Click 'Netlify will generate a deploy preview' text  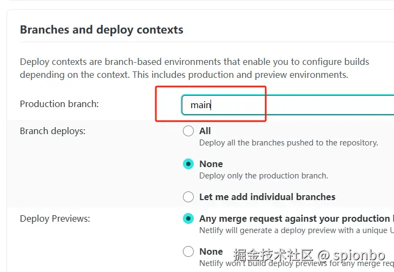coord(297,230)
